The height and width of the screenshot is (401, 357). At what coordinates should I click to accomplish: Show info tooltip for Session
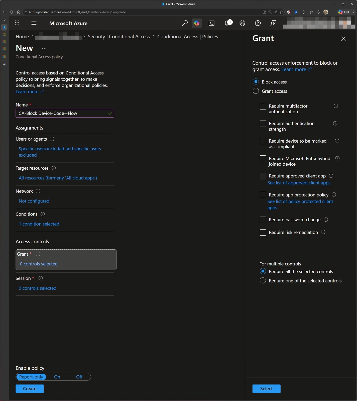pos(41,278)
